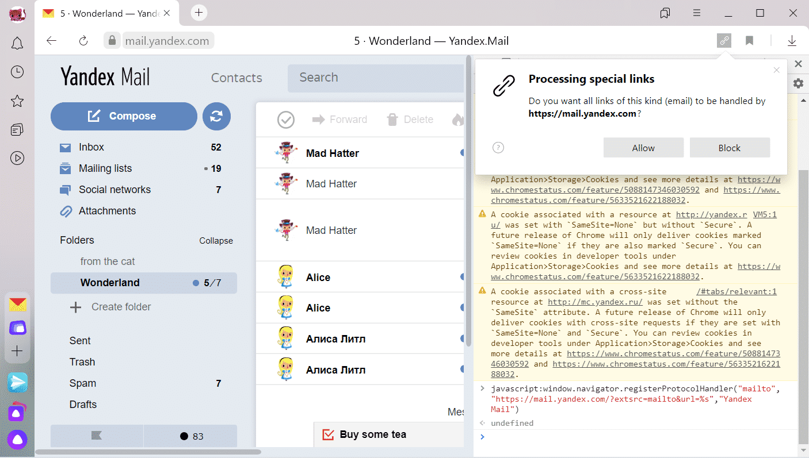Show flagged messages with flag button

[97, 436]
